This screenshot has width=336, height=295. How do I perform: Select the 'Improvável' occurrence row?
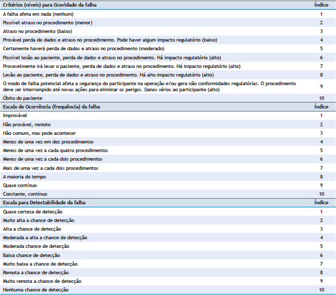click(x=15, y=116)
